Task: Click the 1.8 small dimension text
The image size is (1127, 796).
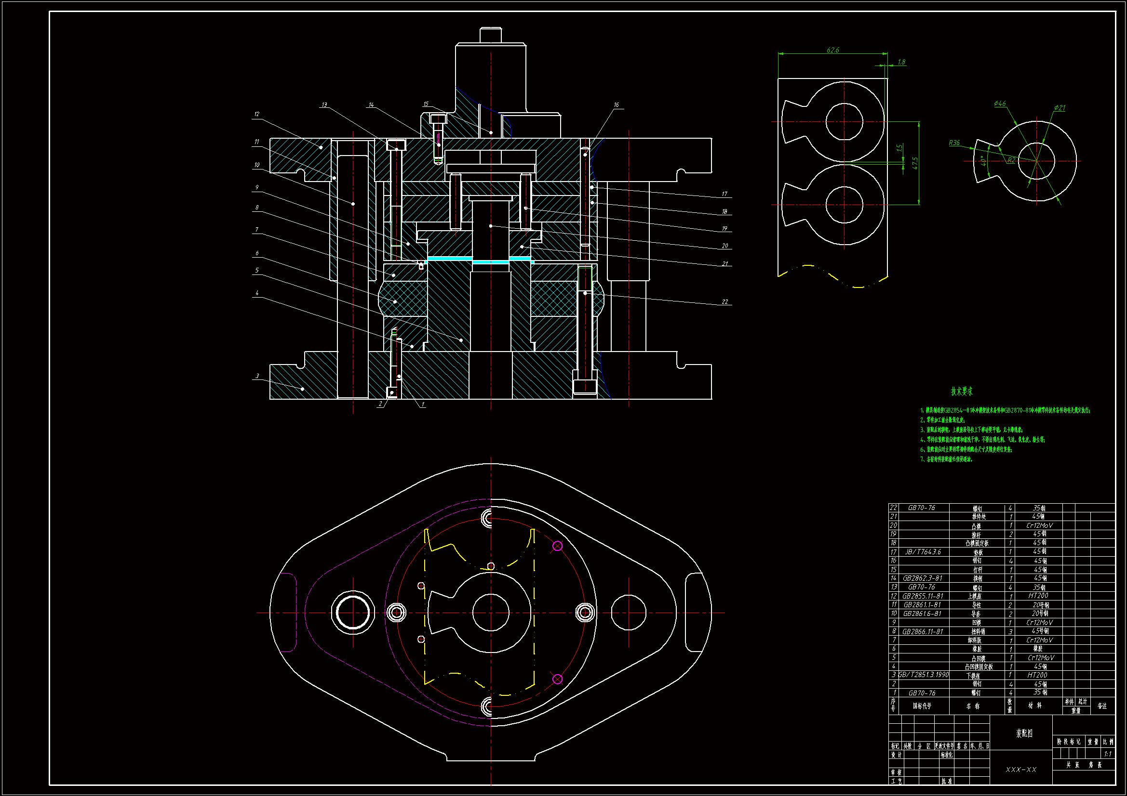Action: [901, 62]
